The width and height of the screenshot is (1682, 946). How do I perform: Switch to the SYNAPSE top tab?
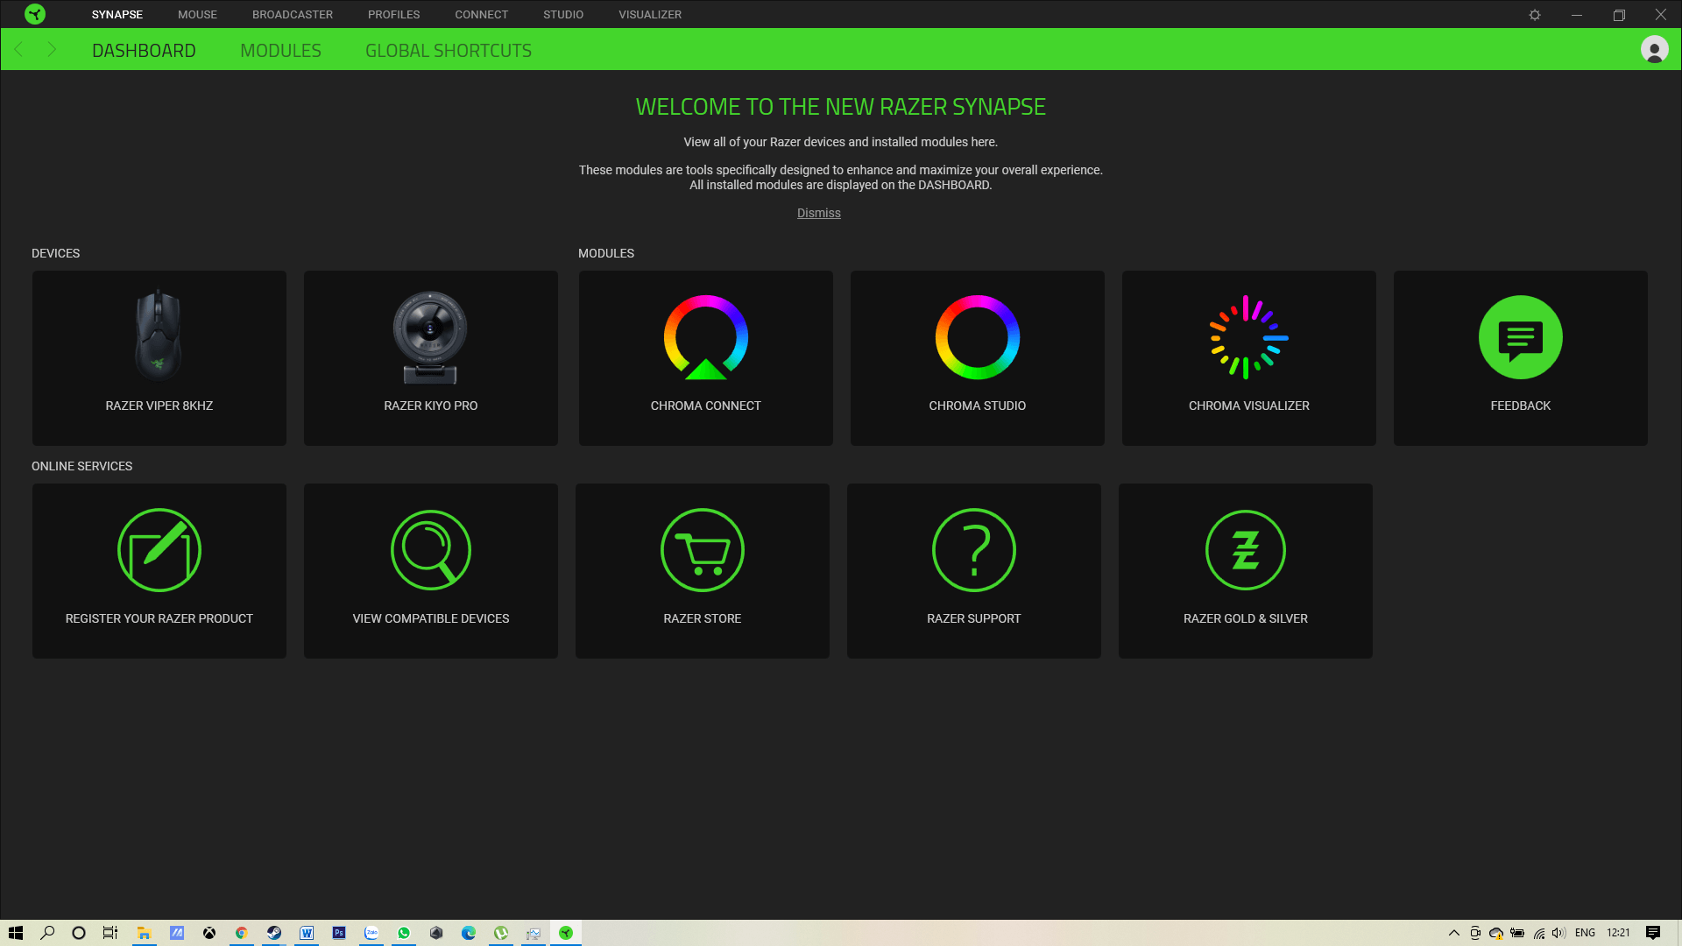click(117, 15)
